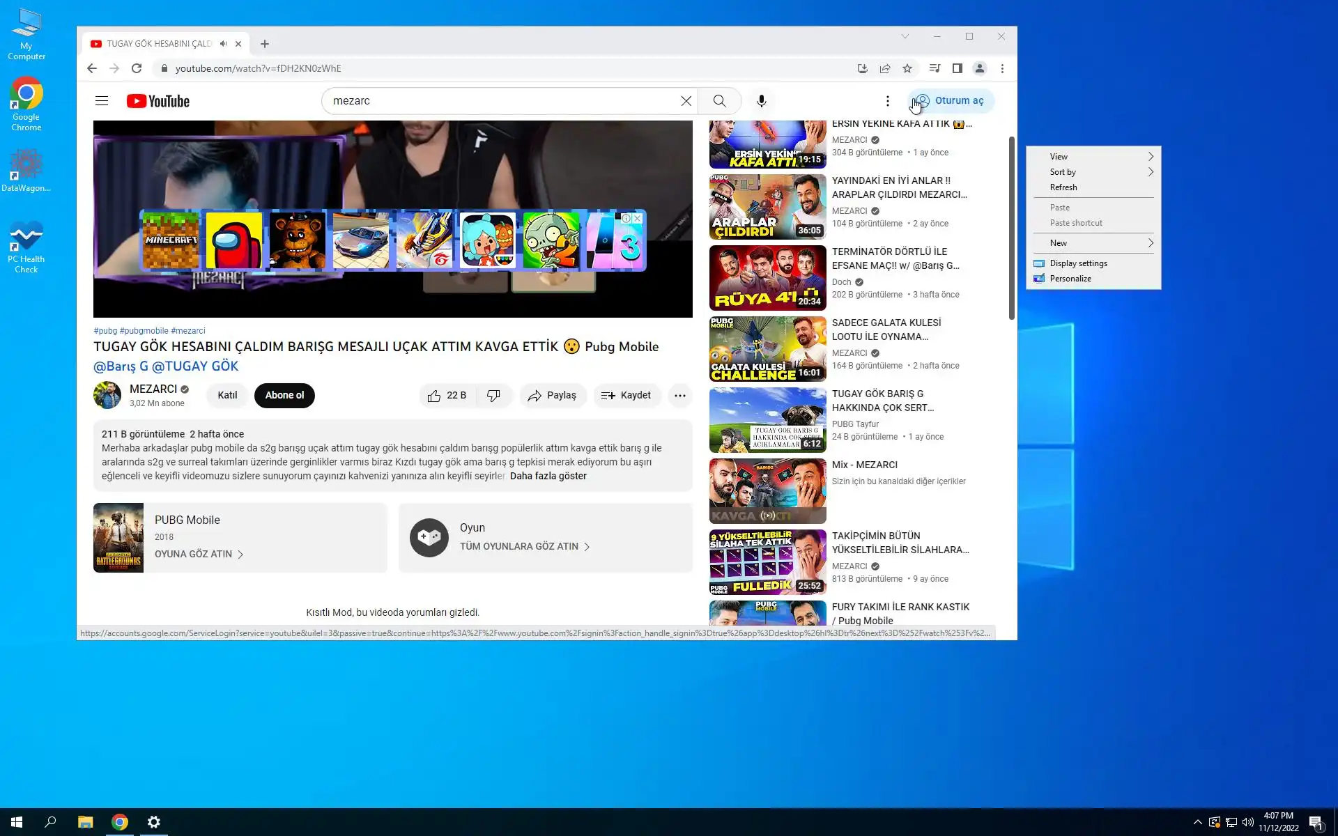Open more actions three-dot button beside Kaydet

click(x=679, y=396)
